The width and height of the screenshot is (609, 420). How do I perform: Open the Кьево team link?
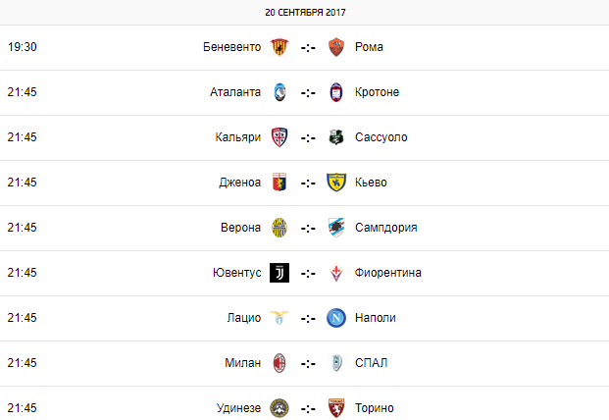tap(373, 183)
